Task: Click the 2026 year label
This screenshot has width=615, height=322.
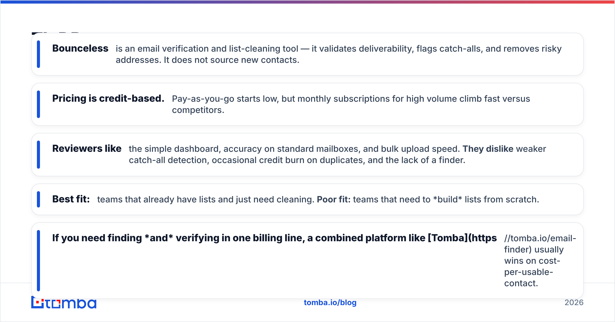Action: tap(574, 303)
